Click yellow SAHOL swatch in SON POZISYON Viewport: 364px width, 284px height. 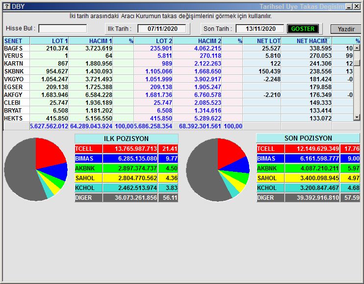(x=270, y=178)
